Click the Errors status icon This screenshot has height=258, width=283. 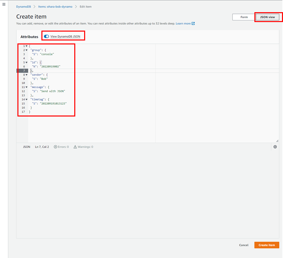(x=56, y=147)
